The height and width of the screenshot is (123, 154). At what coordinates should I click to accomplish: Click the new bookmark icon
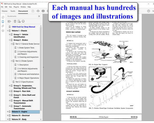[x=19, y=21]
